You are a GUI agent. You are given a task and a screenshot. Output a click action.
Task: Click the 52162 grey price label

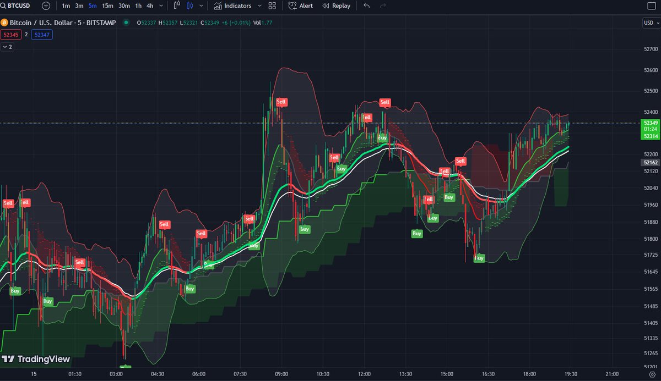650,163
